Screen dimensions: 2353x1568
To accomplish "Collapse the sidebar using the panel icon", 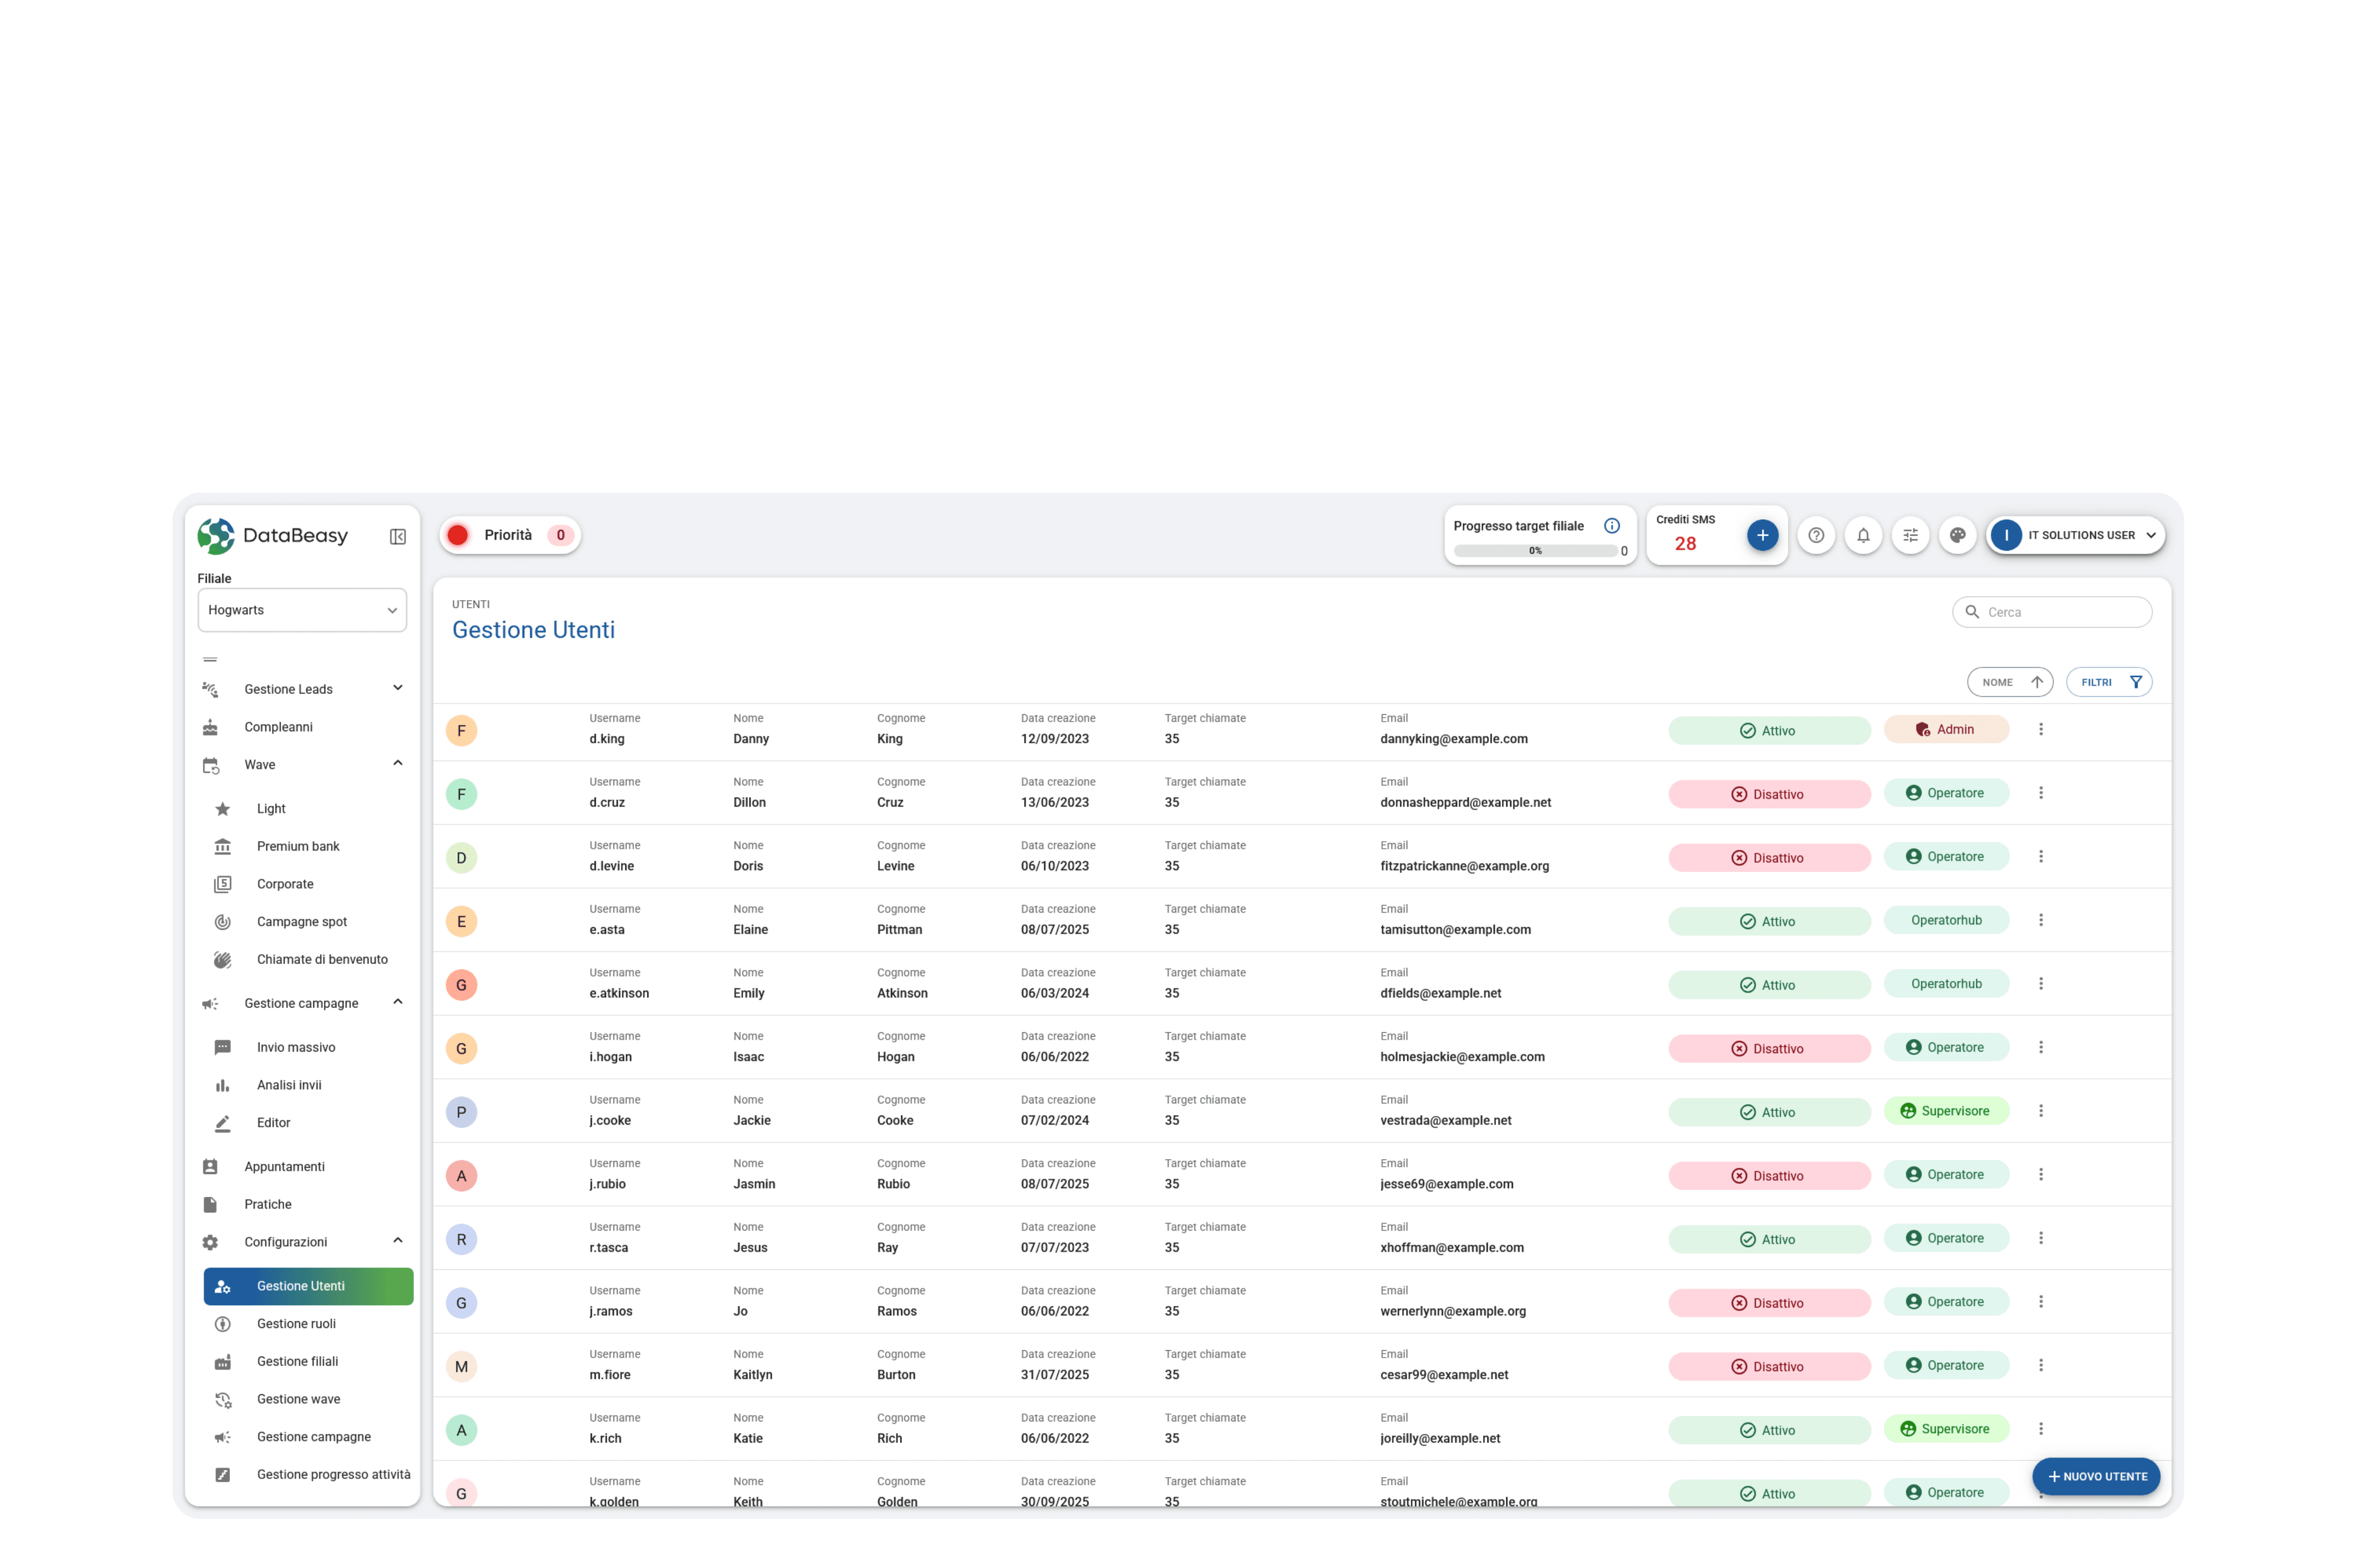I will point(397,536).
